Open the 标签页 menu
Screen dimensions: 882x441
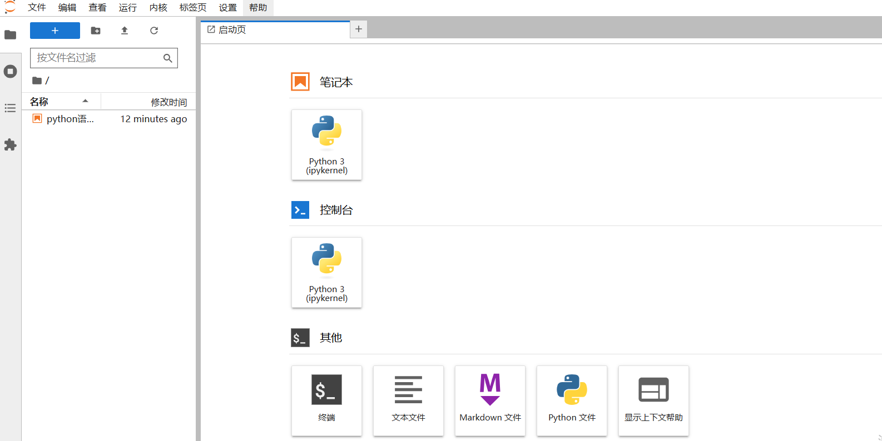pyautogui.click(x=193, y=7)
